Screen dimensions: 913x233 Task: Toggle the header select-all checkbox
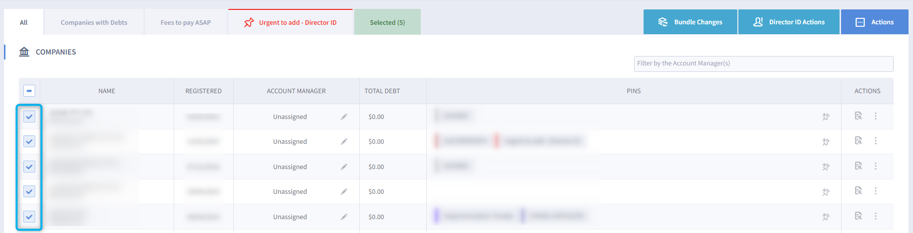[29, 91]
